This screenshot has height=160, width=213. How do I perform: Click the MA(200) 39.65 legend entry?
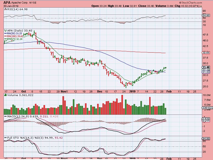point(14,36)
